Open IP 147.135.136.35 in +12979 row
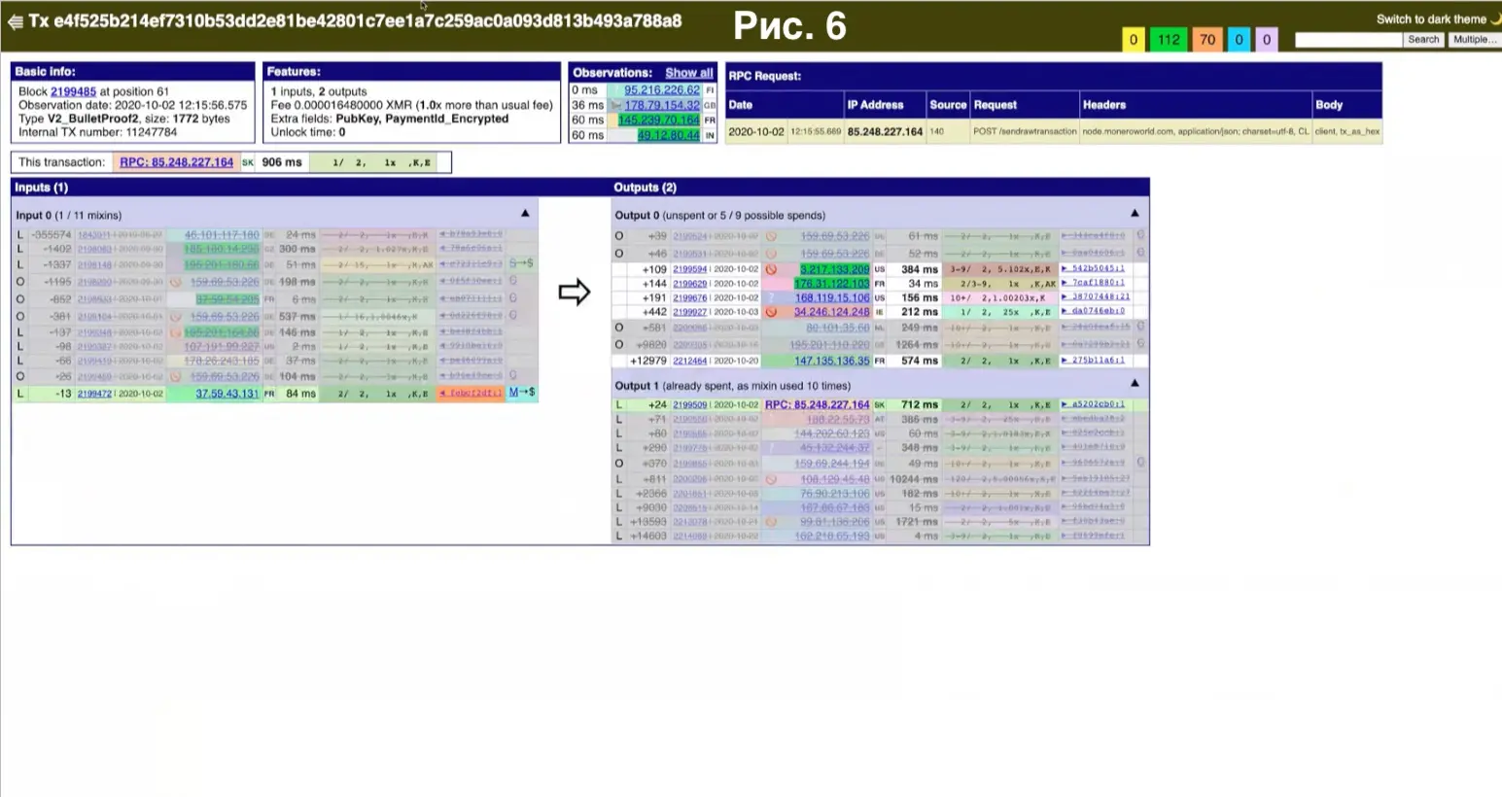Image resolution: width=1502 pixels, height=797 pixels. [x=832, y=361]
